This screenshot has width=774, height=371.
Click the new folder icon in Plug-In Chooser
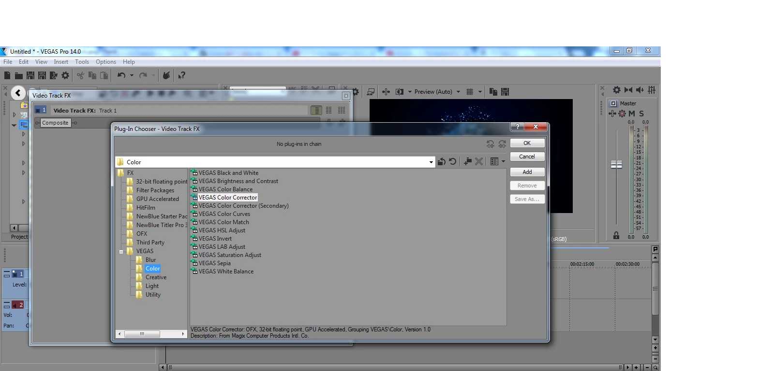(x=467, y=162)
